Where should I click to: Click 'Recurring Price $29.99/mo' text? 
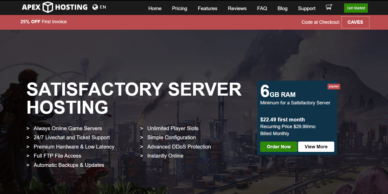tap(288, 127)
